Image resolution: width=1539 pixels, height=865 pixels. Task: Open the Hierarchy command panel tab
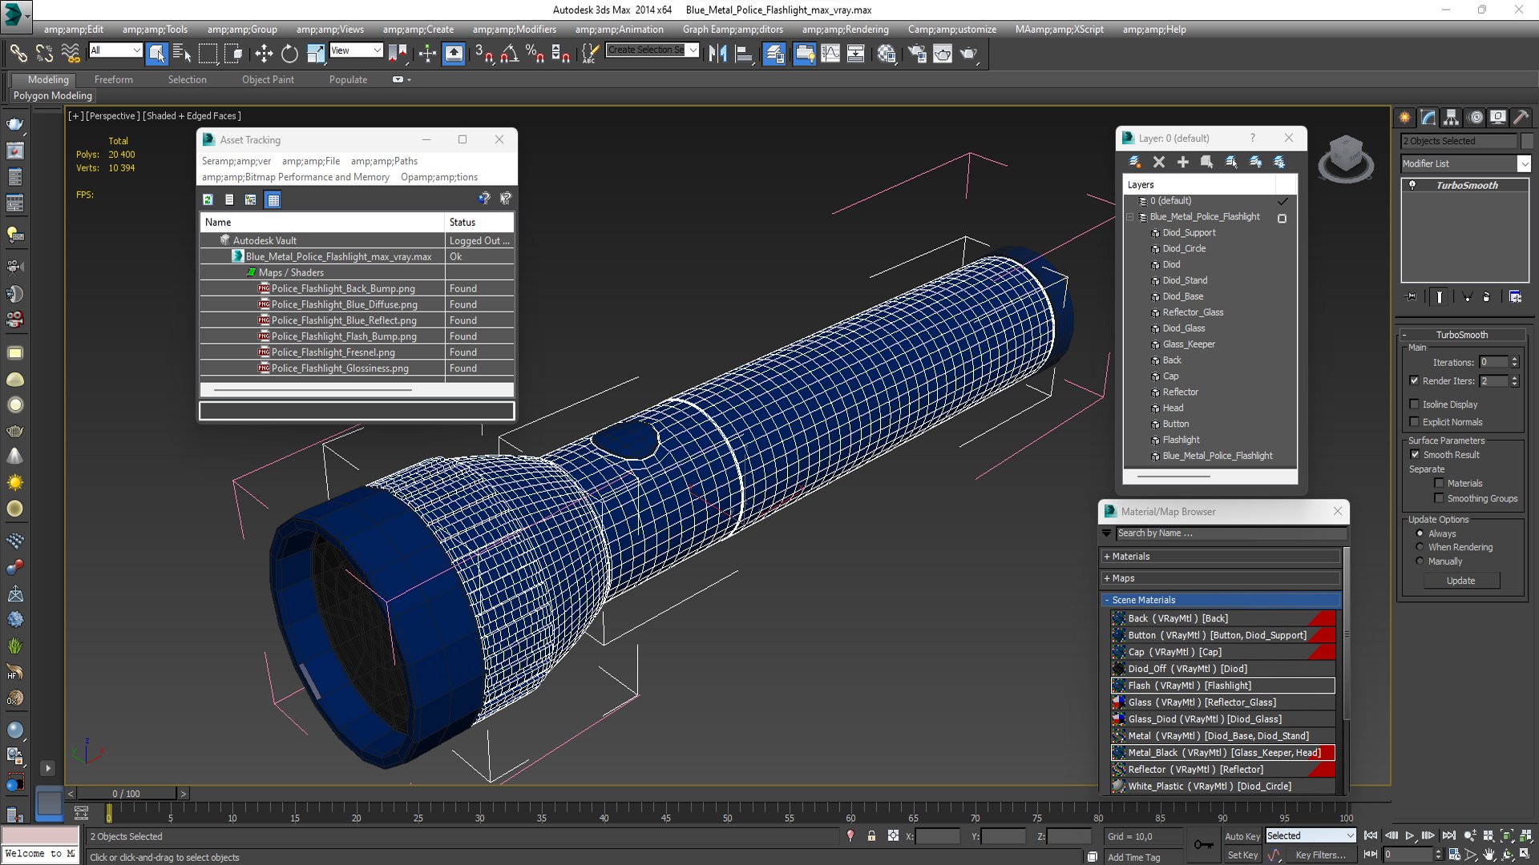point(1451,117)
